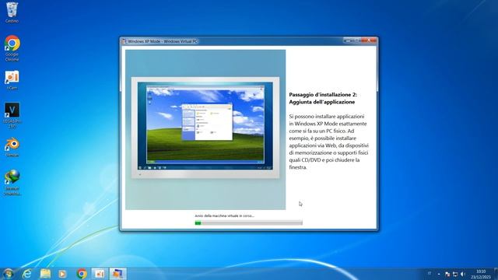Select the Windows Virtual PC taskbar button

117,274
